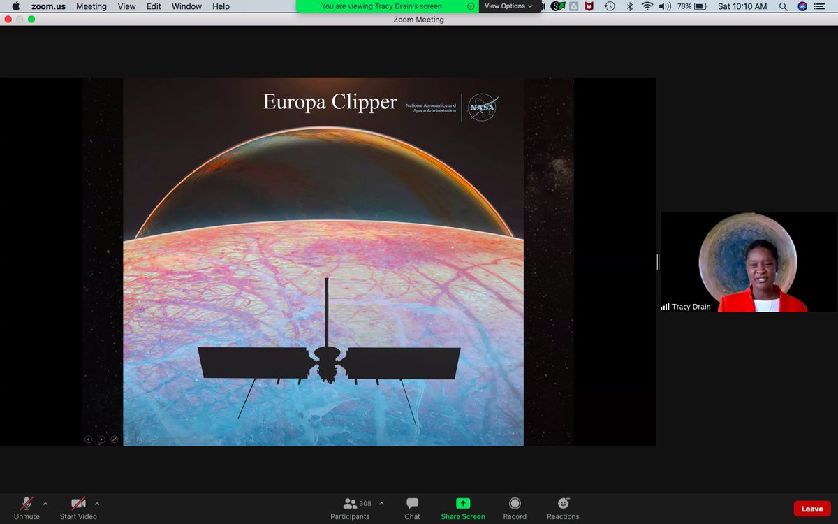838x524 pixels.
Task: Click the NASA logo on the slide
Action: [x=482, y=107]
